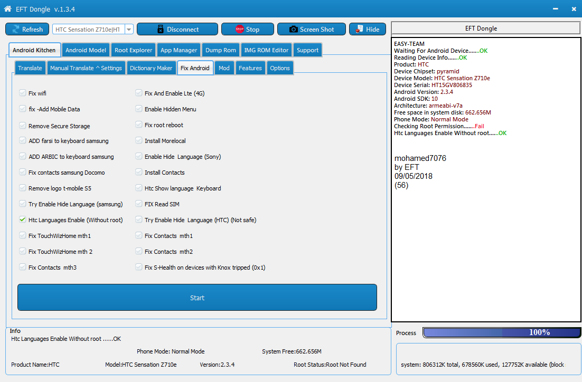
Task: Open the Dictionary Maker sub-tab
Action: point(151,68)
